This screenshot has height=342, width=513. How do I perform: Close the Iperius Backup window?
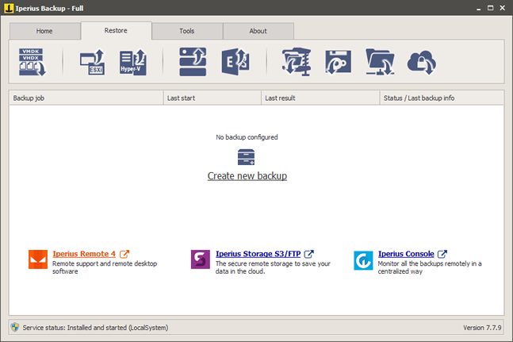pos(503,8)
